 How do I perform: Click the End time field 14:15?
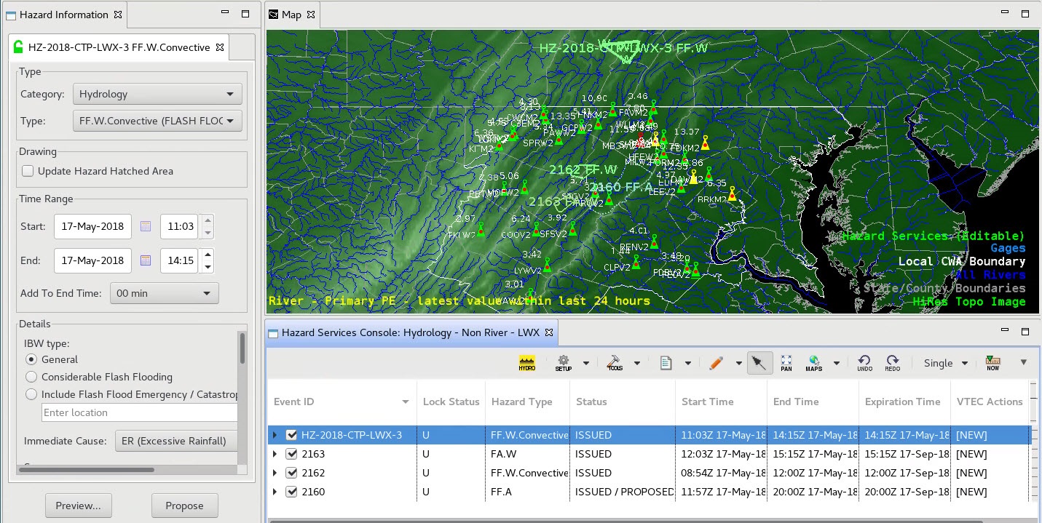pos(180,260)
